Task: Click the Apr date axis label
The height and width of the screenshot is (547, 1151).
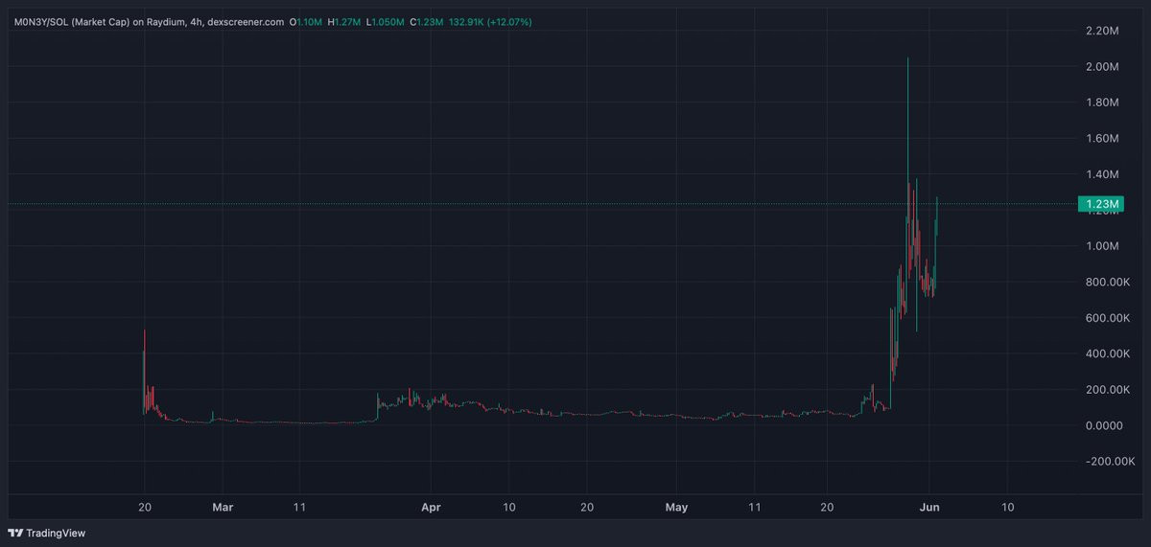Action: coord(432,507)
